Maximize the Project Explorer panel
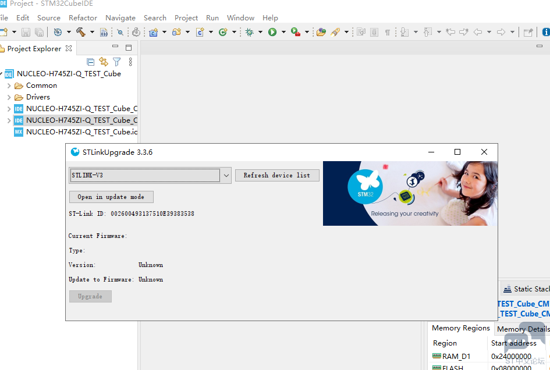The image size is (550, 370). [129, 48]
